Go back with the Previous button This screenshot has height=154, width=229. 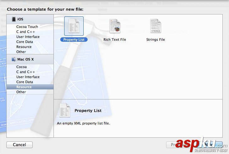click(181, 145)
